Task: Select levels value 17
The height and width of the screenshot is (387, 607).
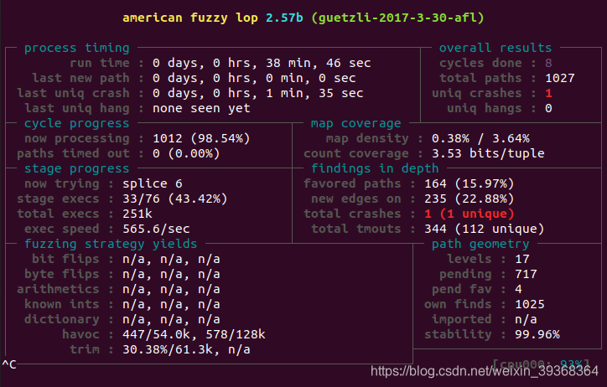Action: click(x=521, y=259)
